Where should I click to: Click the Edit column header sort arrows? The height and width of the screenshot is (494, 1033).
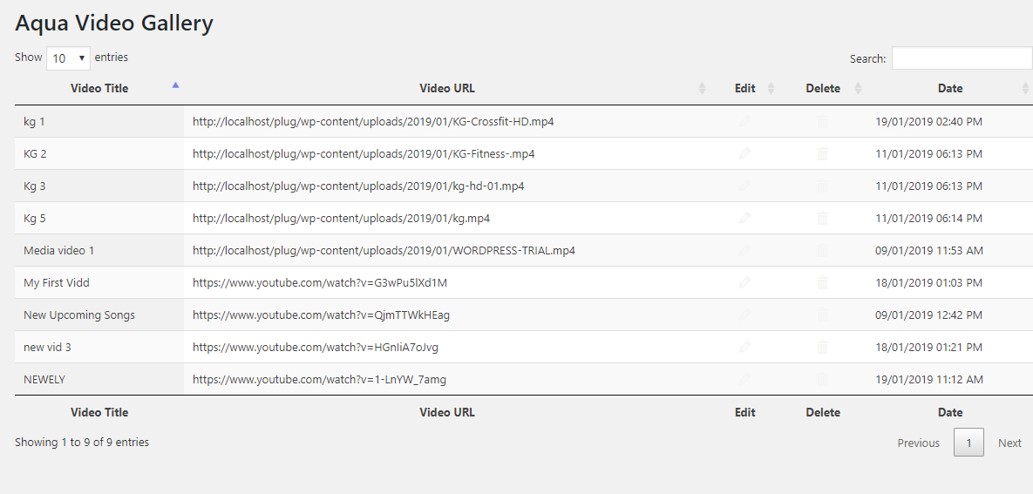coord(771,88)
